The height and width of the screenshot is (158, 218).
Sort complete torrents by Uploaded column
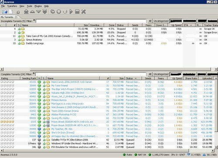[x=206, y=78]
